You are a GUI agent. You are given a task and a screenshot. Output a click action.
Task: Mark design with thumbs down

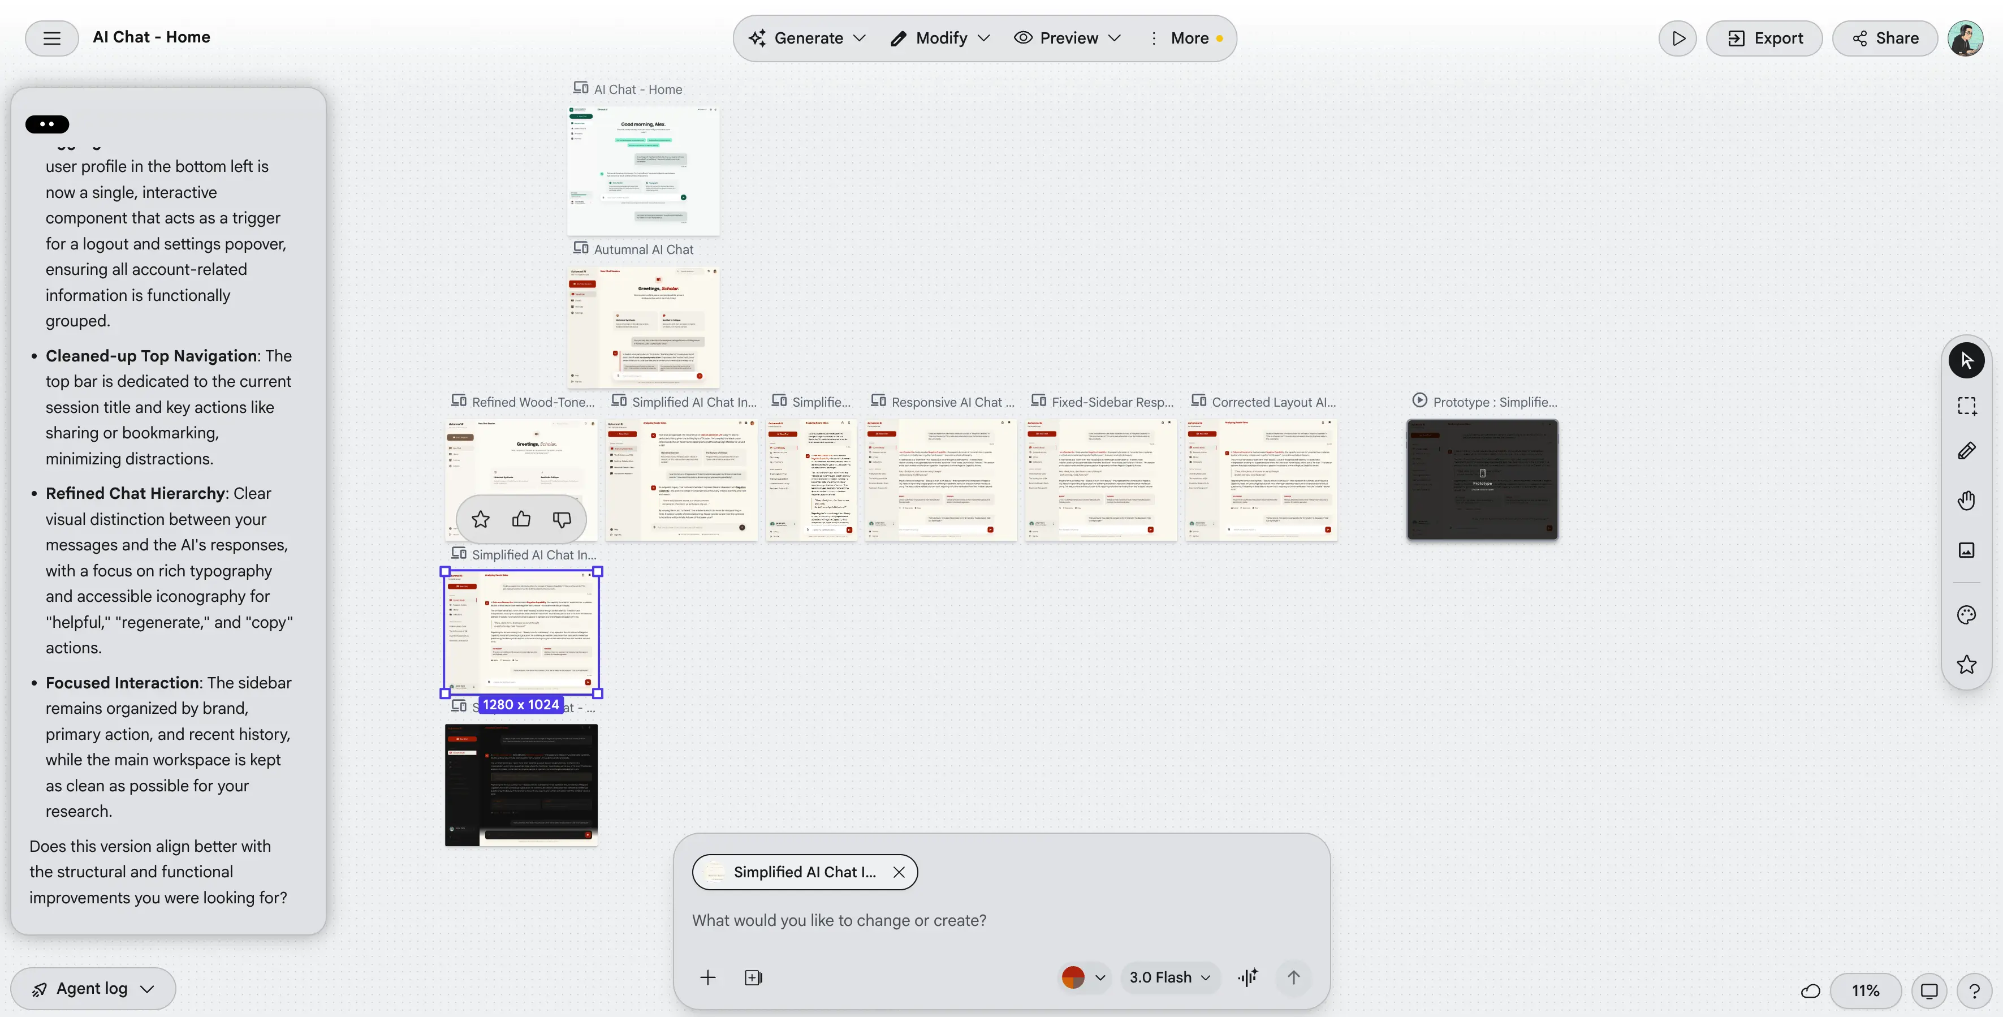(x=562, y=519)
